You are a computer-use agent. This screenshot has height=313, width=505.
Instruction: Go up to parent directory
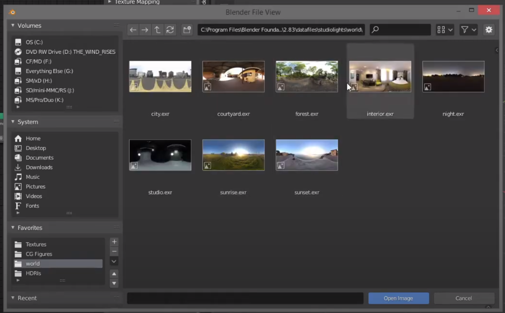pos(158,30)
